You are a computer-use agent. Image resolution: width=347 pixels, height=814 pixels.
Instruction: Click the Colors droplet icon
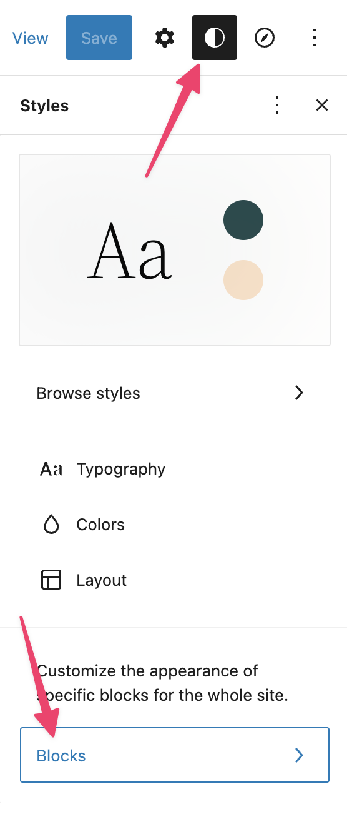[51, 525]
